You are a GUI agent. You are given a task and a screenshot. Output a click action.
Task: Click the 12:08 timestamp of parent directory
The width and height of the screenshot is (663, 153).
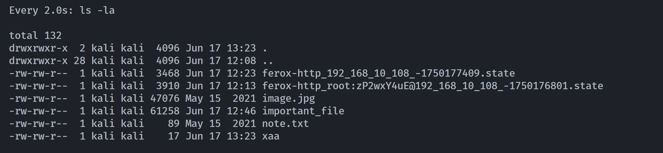pos(241,61)
